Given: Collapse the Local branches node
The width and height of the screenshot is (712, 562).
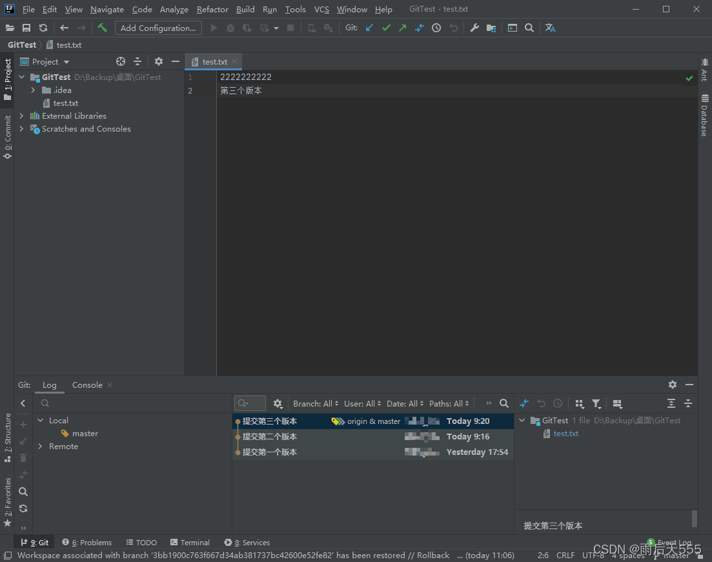Looking at the screenshot, I should [41, 420].
